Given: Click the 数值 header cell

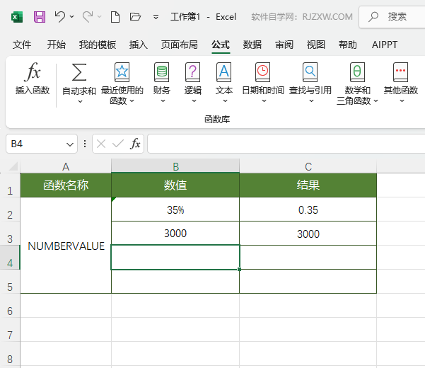Looking at the screenshot, I should pos(175,185).
